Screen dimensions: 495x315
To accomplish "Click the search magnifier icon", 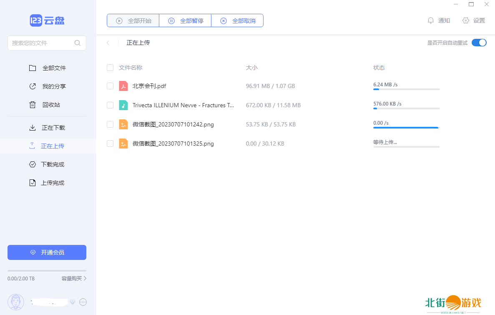I will [x=78, y=43].
